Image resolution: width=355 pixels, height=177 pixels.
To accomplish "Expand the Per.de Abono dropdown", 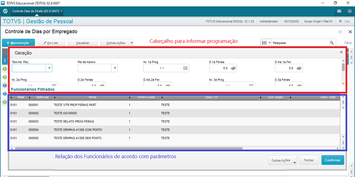I will tap(115, 68).
